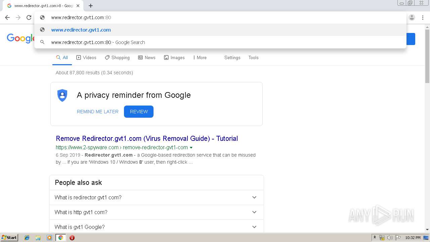
Task: Click the volume speaker tray icon
Action: click(x=390, y=238)
